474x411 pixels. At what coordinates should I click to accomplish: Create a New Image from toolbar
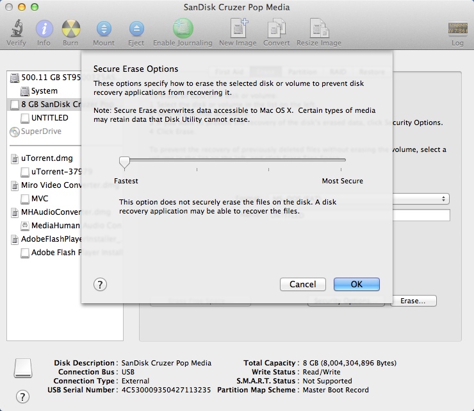pos(238,28)
